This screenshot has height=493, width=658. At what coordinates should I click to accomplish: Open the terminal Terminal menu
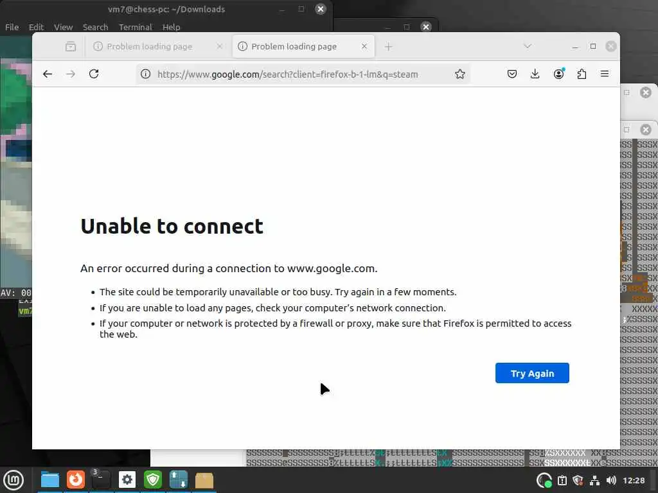135,27
